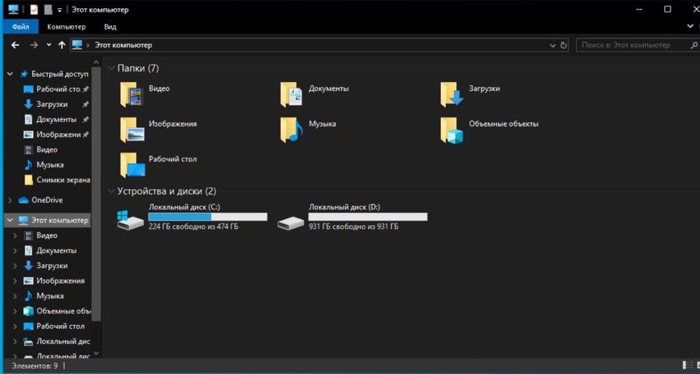Screen dimensions: 700x374
Task: Select Локальный диск (C:) drive icon
Action: coord(130,221)
